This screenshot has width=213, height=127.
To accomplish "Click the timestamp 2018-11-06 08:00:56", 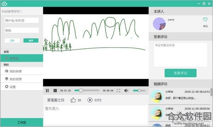I will click(x=197, y=109).
